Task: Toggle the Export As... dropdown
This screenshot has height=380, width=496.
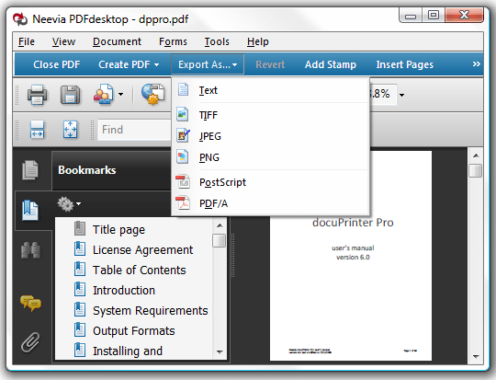Action: tap(208, 64)
